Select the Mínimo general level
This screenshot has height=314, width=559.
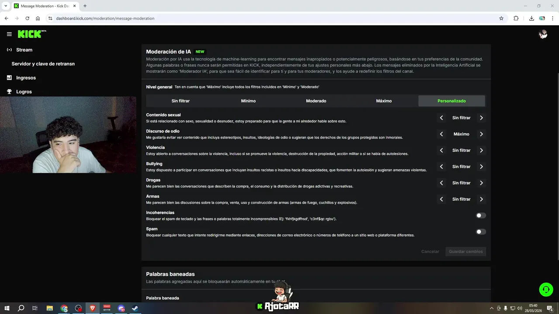tap(248, 101)
